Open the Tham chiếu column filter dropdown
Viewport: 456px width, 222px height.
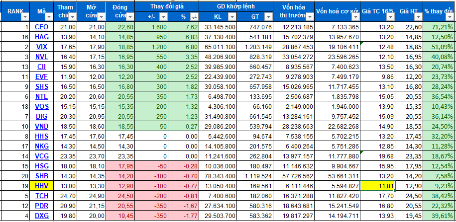pyautogui.click(x=72, y=17)
